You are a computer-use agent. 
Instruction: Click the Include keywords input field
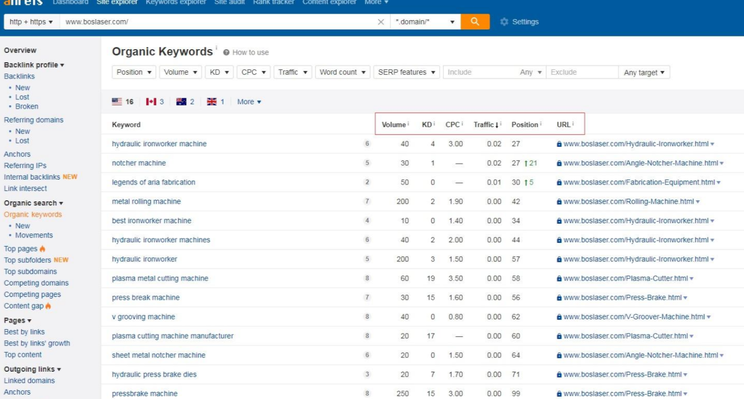480,72
